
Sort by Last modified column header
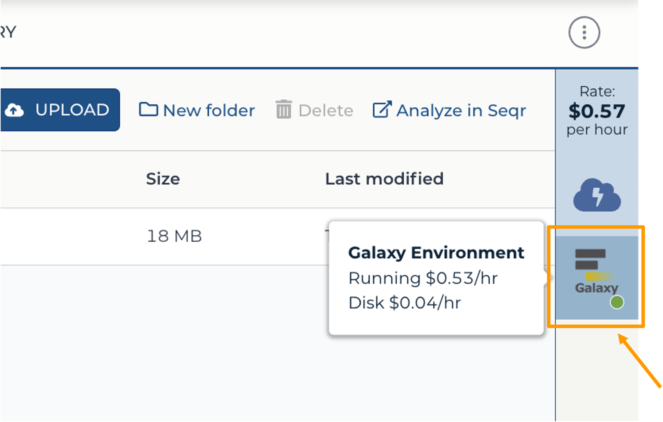384,179
